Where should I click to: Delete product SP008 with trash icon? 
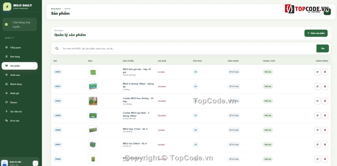[x=325, y=130]
